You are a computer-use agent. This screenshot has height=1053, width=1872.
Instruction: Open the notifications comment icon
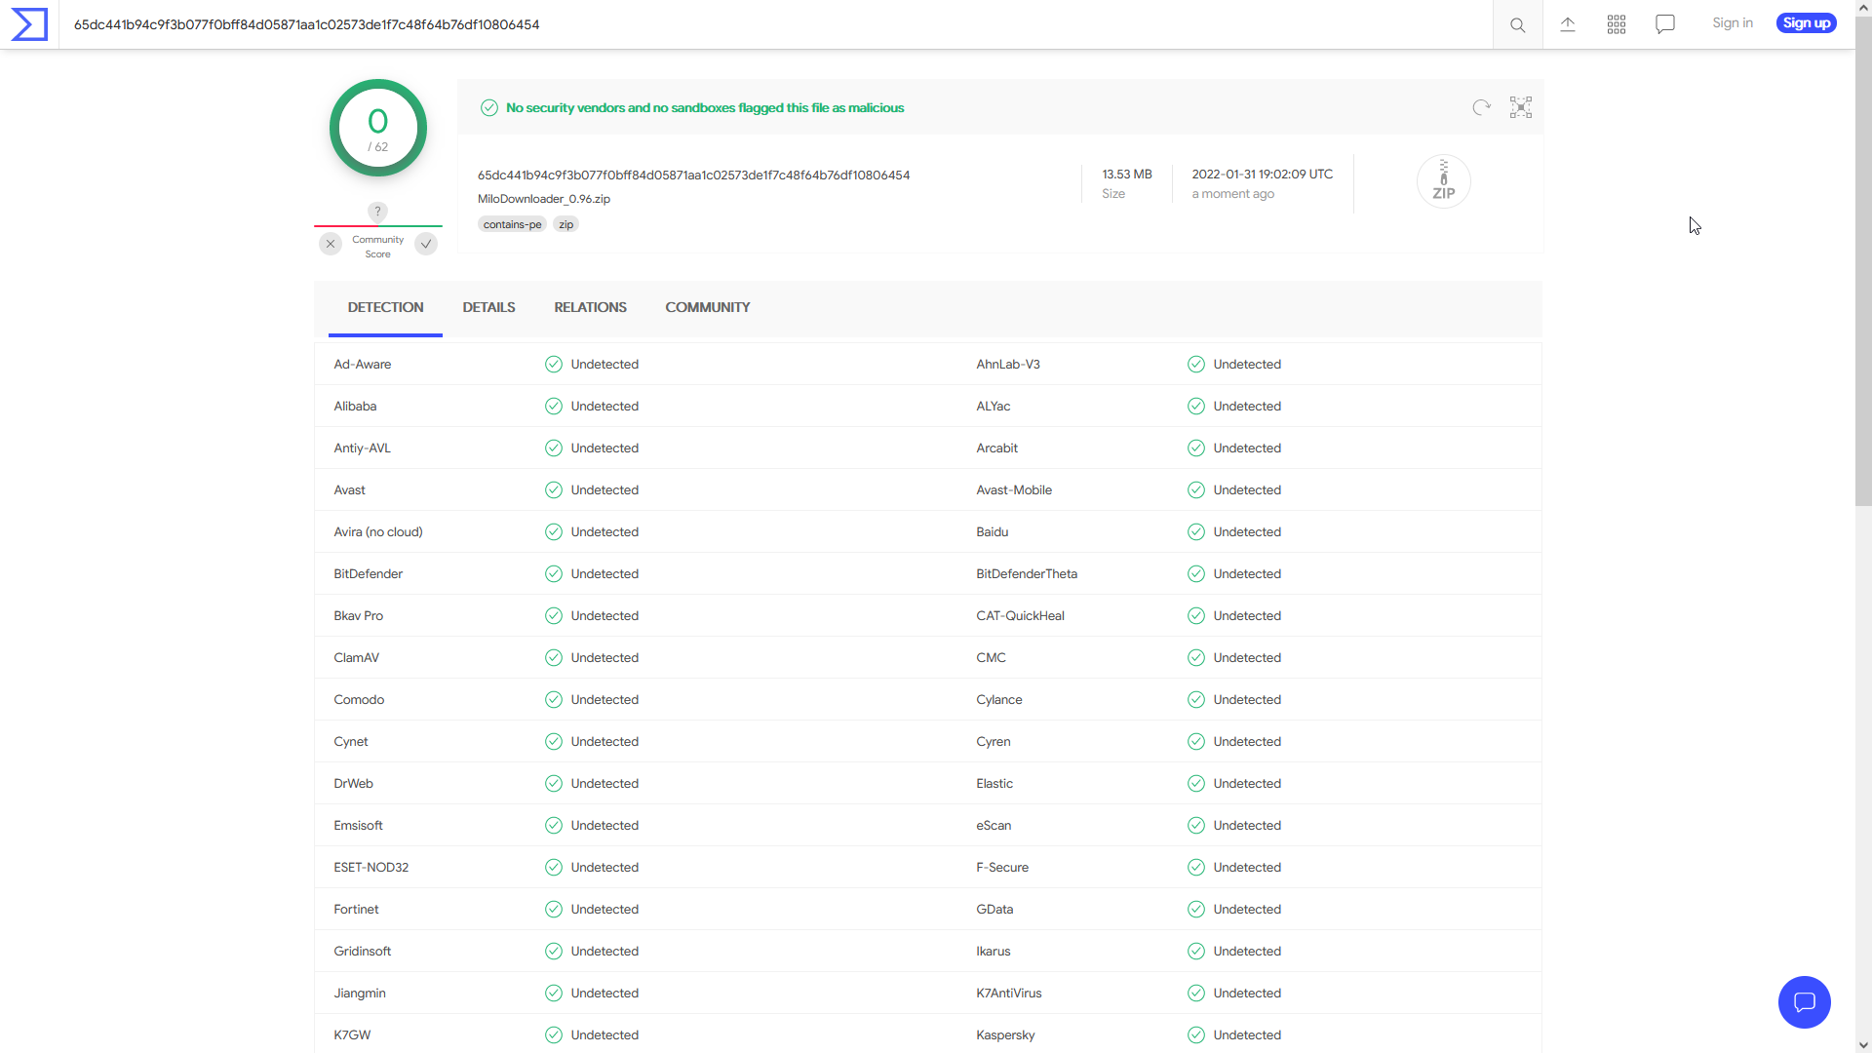(x=1665, y=24)
